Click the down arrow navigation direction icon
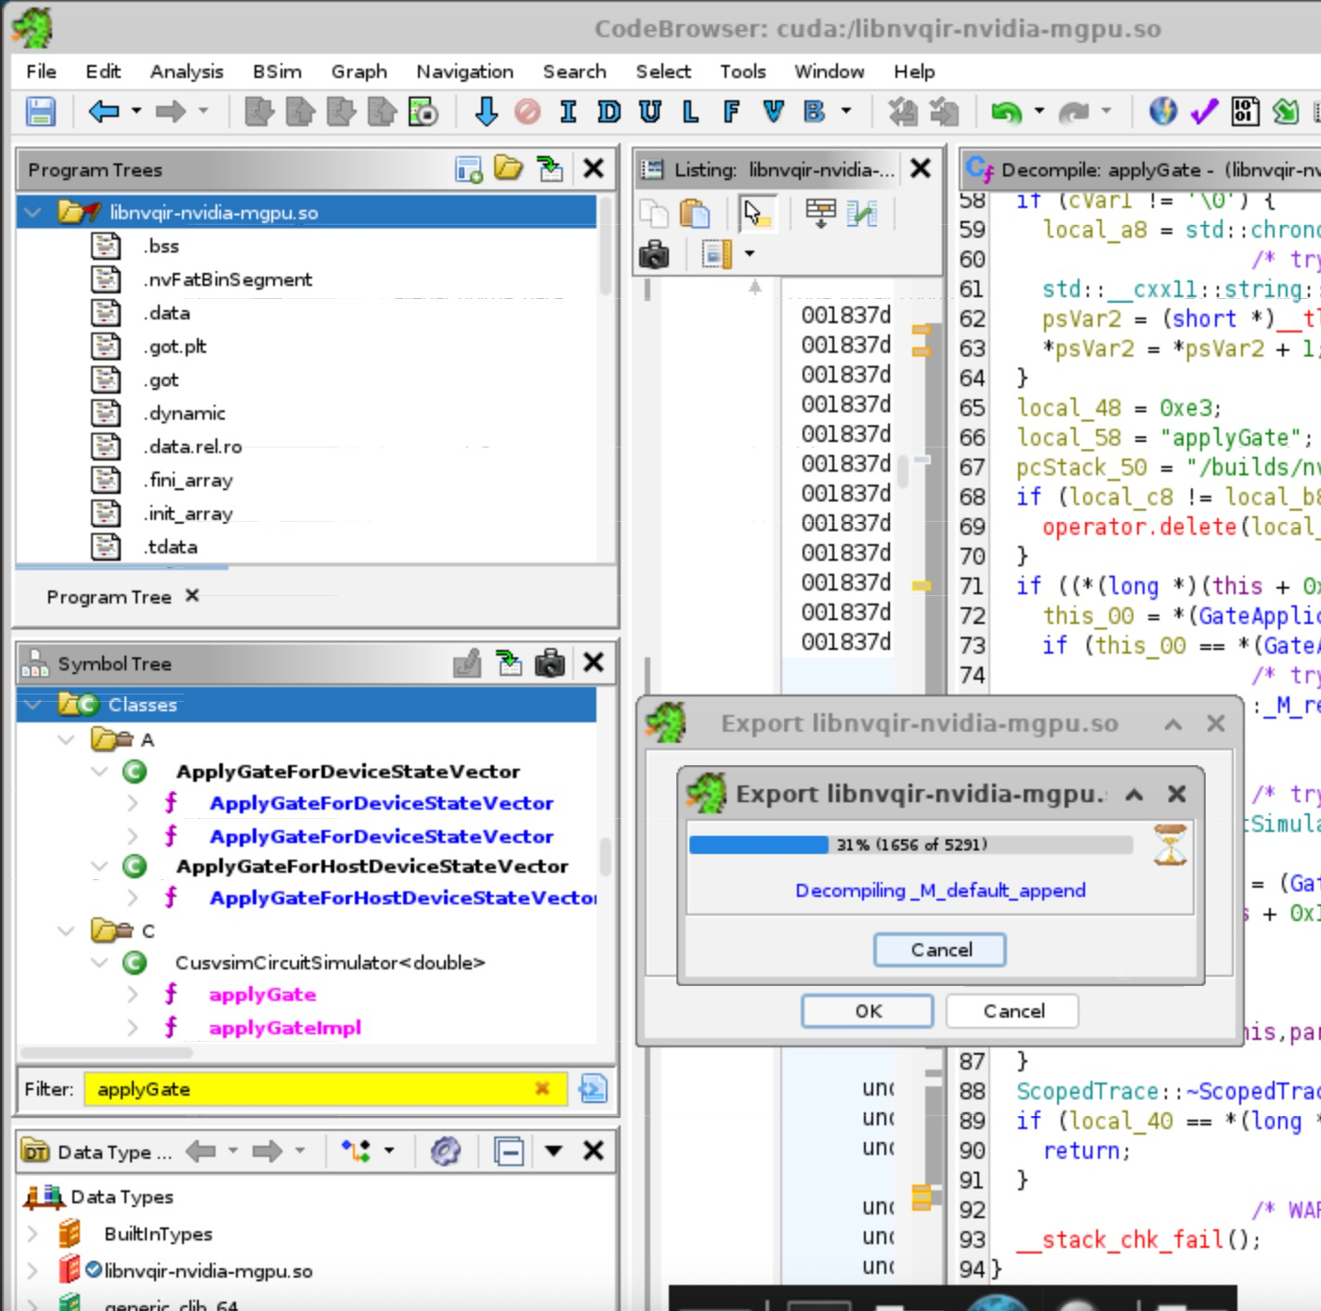1321x1311 pixels. 486,112
